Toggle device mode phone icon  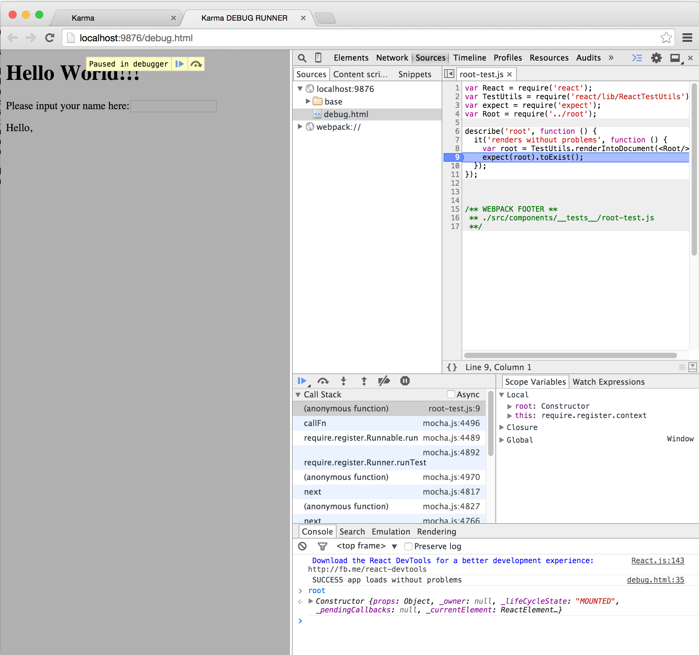click(318, 58)
